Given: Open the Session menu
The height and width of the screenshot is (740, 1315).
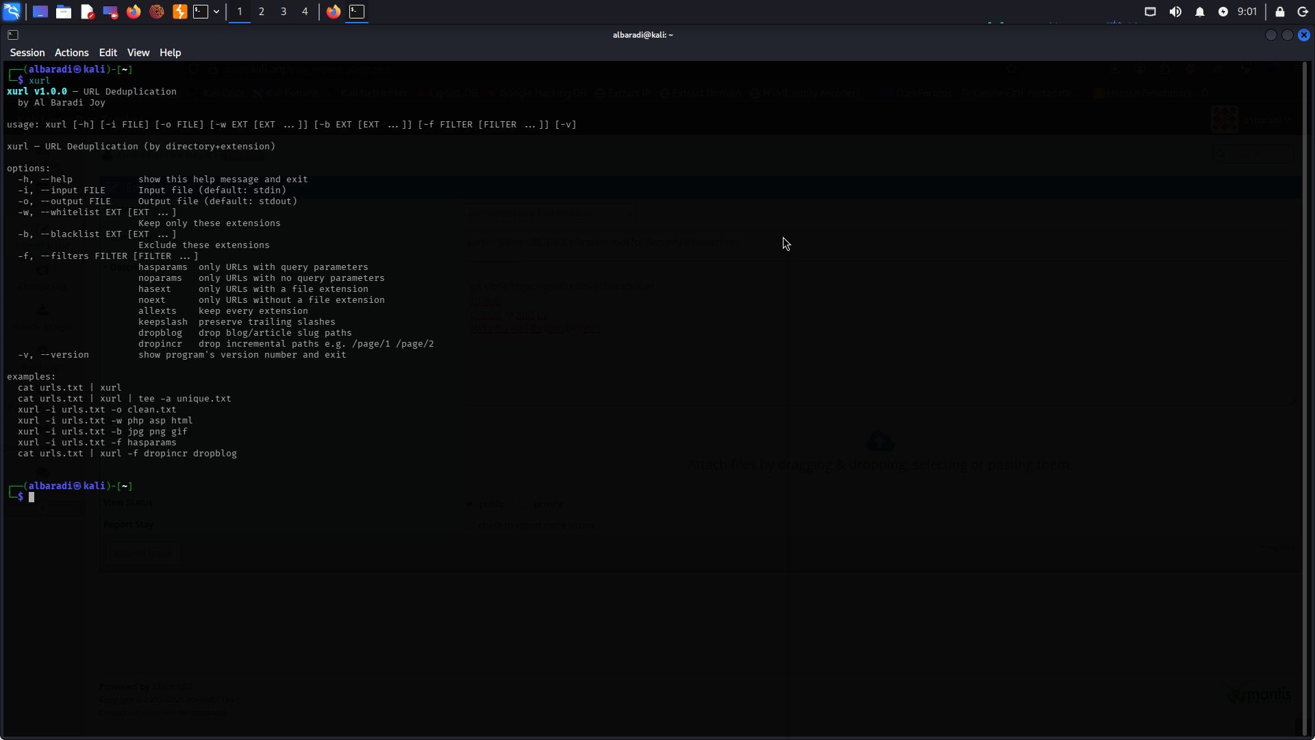Looking at the screenshot, I should click(27, 53).
